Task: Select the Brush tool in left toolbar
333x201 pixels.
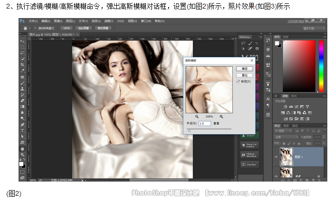Action: [x=22, y=83]
